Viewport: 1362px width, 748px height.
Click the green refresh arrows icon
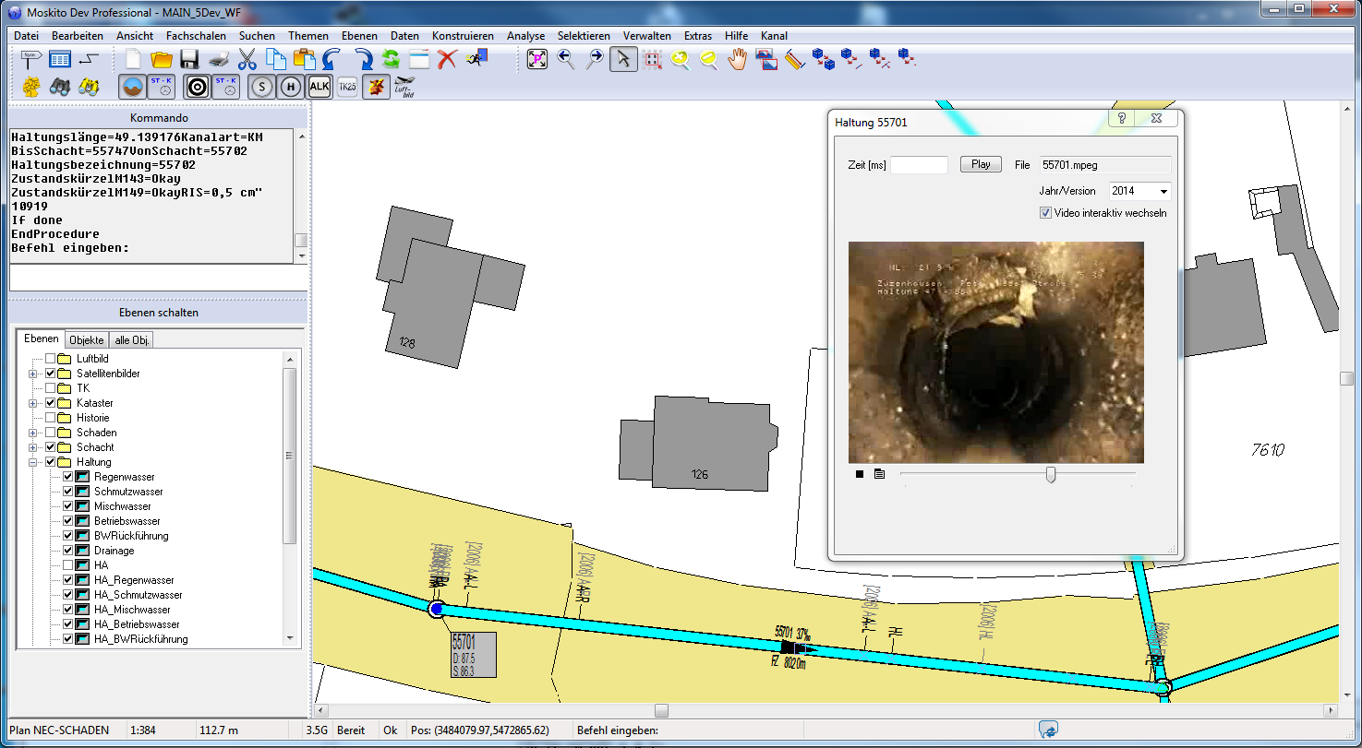(x=391, y=60)
